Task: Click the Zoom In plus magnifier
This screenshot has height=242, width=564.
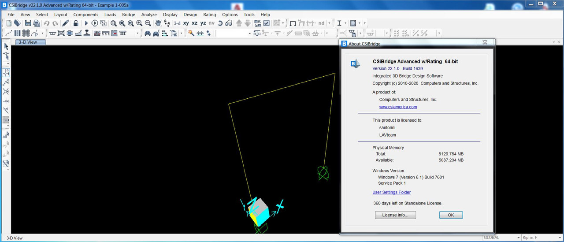Action: point(139,23)
